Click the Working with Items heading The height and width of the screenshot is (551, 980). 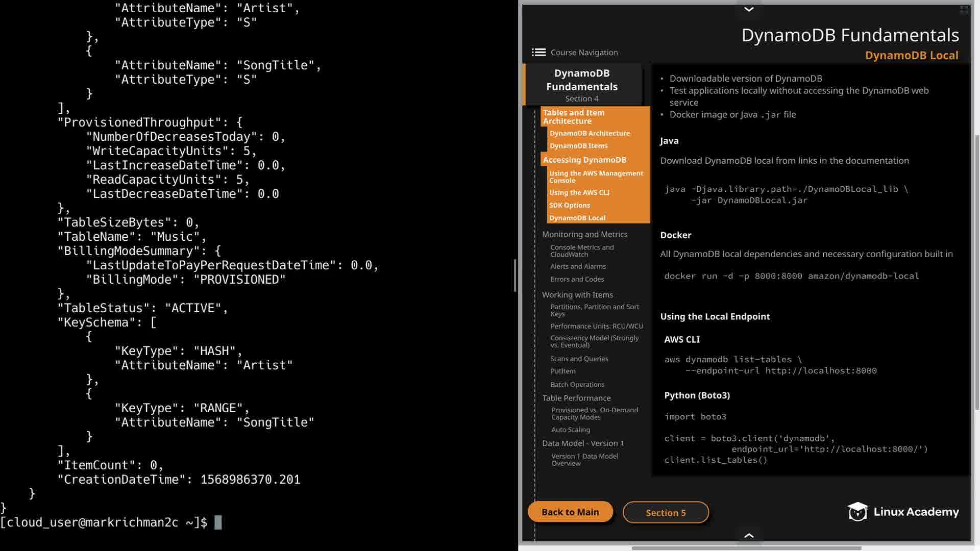coord(577,295)
